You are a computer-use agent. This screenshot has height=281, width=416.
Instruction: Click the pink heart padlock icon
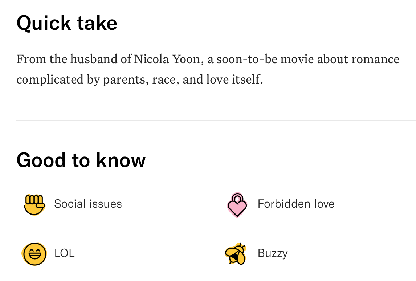pyautogui.click(x=237, y=205)
